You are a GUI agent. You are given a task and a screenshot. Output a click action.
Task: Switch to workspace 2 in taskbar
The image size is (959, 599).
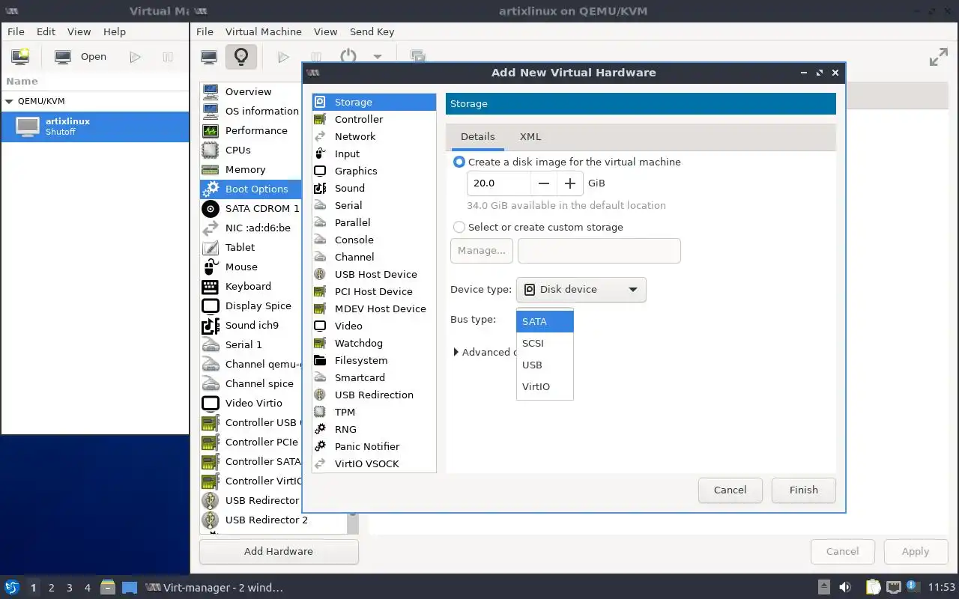[x=51, y=588]
